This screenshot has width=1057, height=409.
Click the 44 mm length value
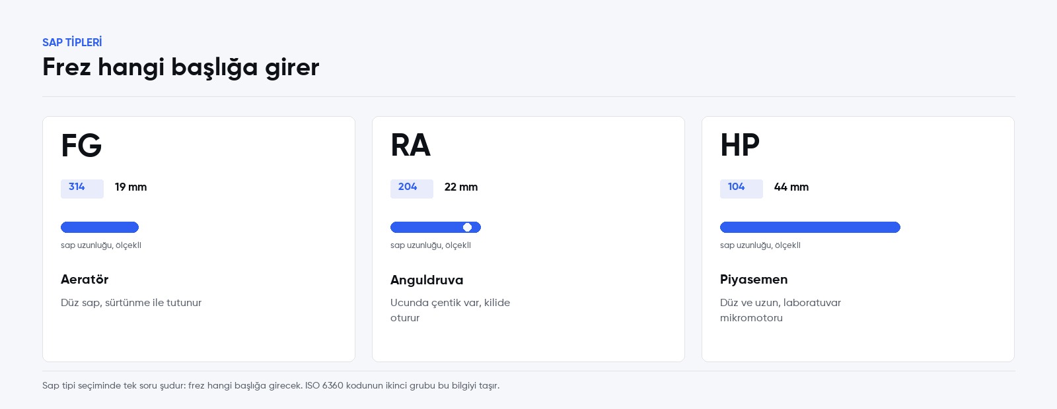point(791,187)
